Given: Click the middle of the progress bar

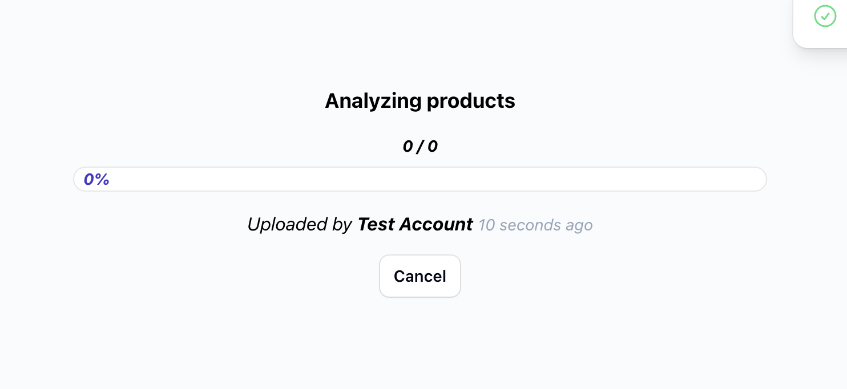Looking at the screenshot, I should tap(420, 179).
